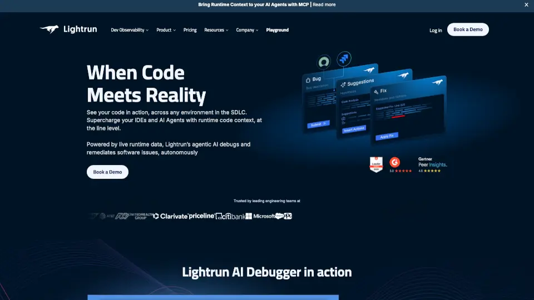The width and height of the screenshot is (534, 300).
Task: Click Read more in the announcement banner
Action: coord(324,4)
